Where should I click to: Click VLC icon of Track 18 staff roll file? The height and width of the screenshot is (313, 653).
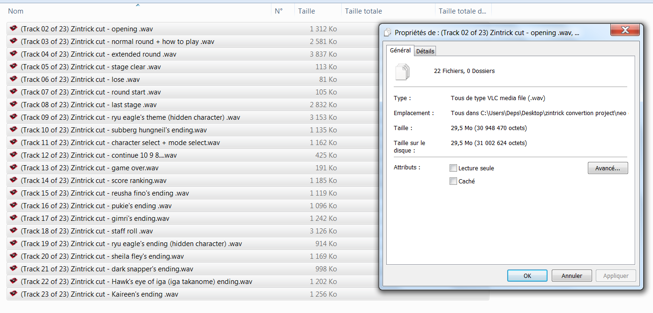tap(14, 231)
